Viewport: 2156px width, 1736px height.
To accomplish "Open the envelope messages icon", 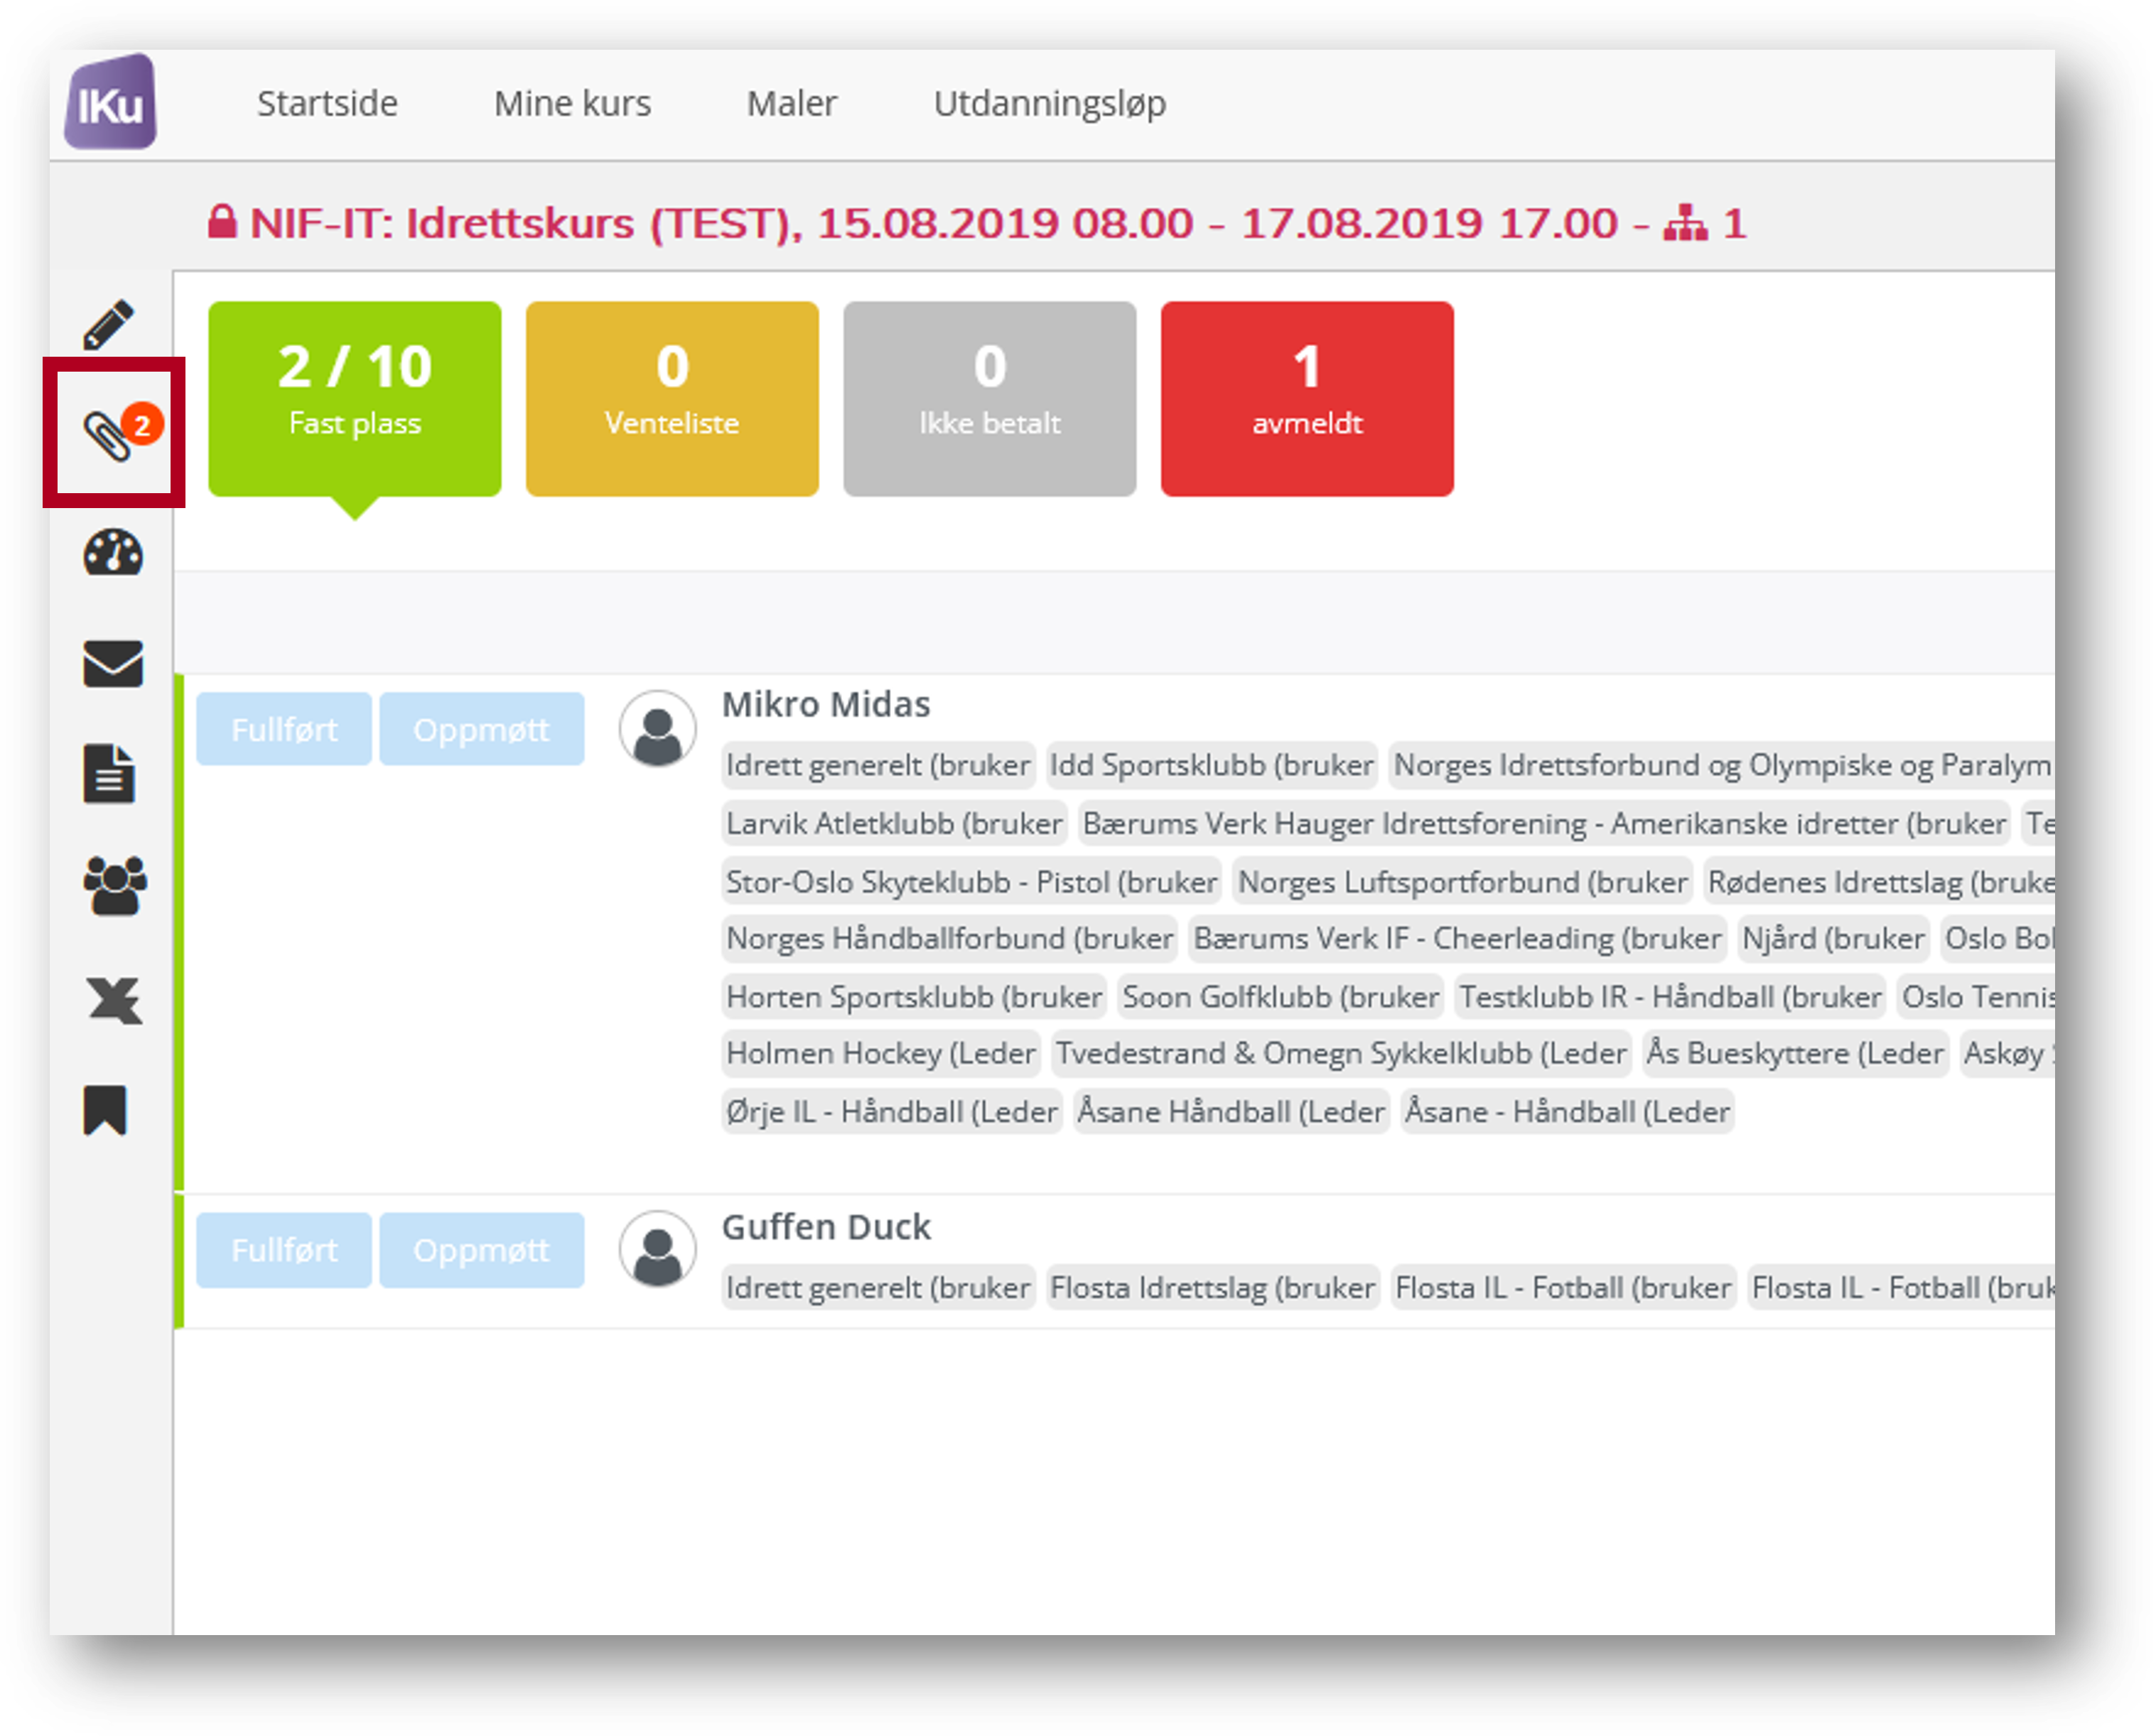I will tap(113, 664).
